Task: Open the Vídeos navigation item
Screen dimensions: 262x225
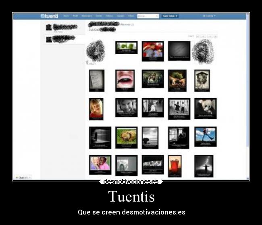Action: [109, 16]
